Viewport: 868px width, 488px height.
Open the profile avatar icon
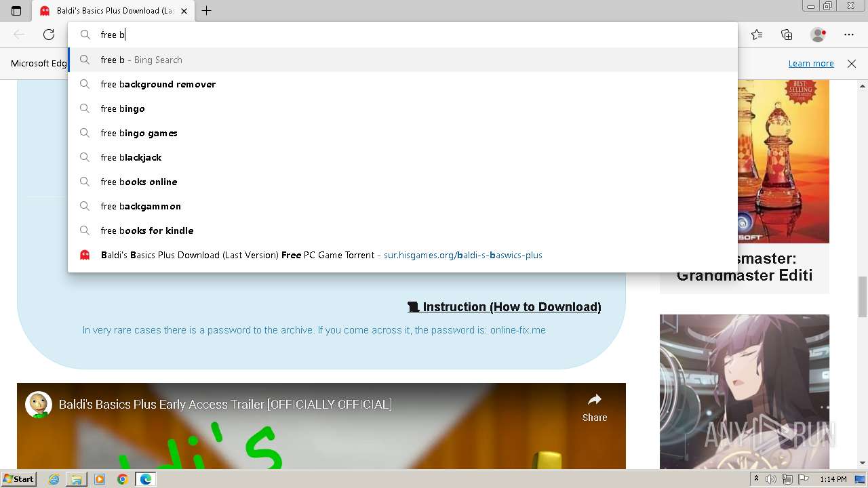pos(818,35)
